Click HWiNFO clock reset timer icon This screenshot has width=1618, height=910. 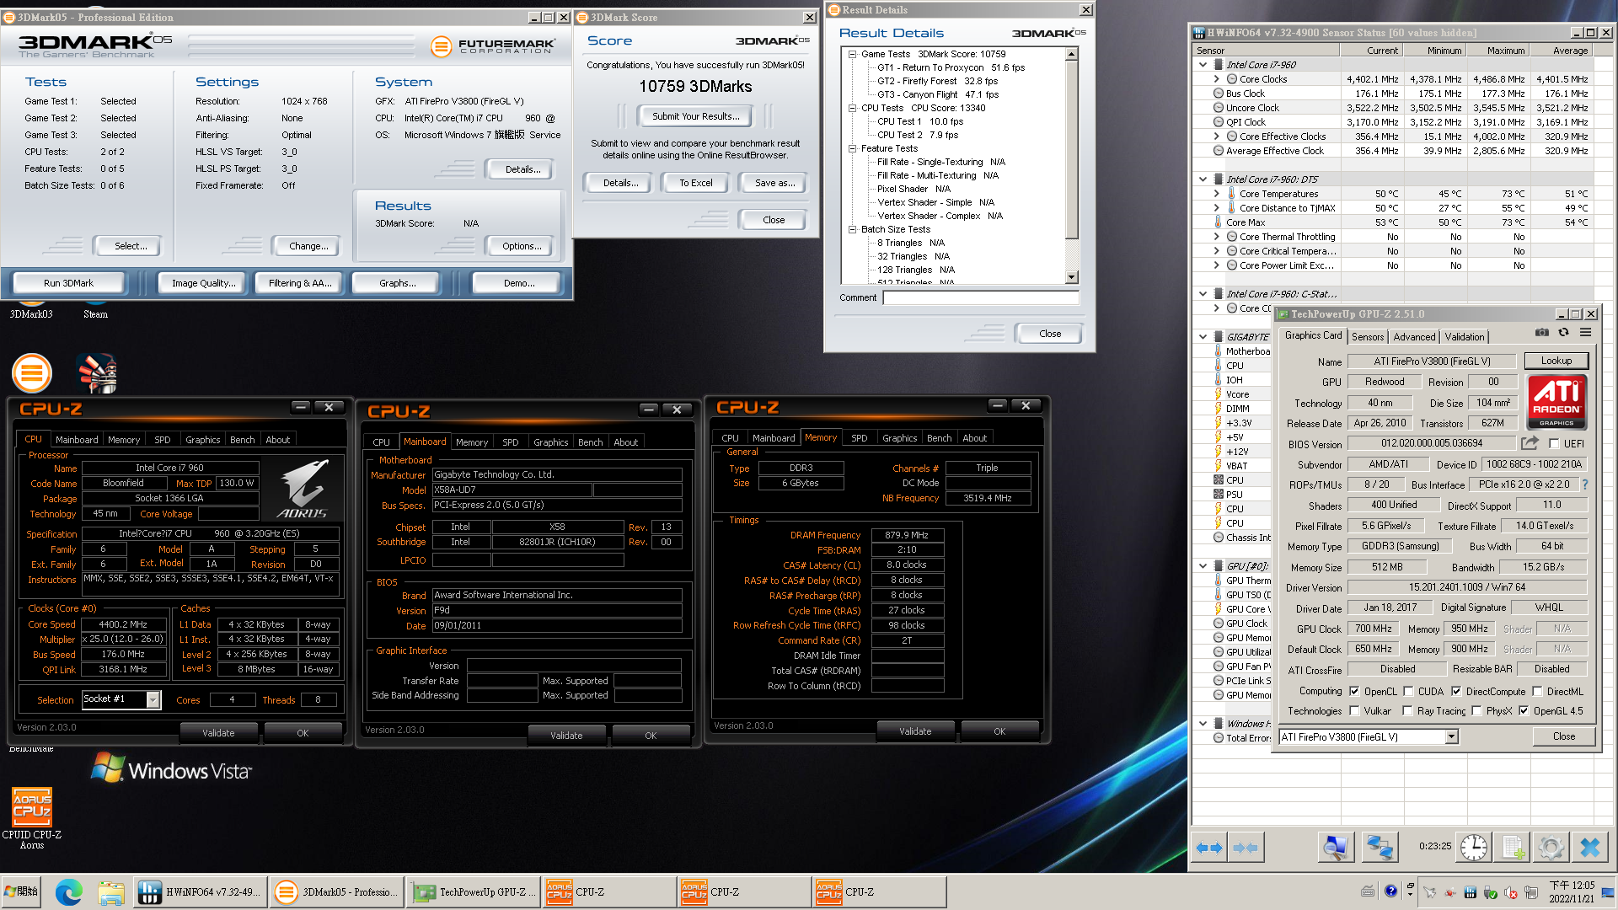[x=1473, y=848]
